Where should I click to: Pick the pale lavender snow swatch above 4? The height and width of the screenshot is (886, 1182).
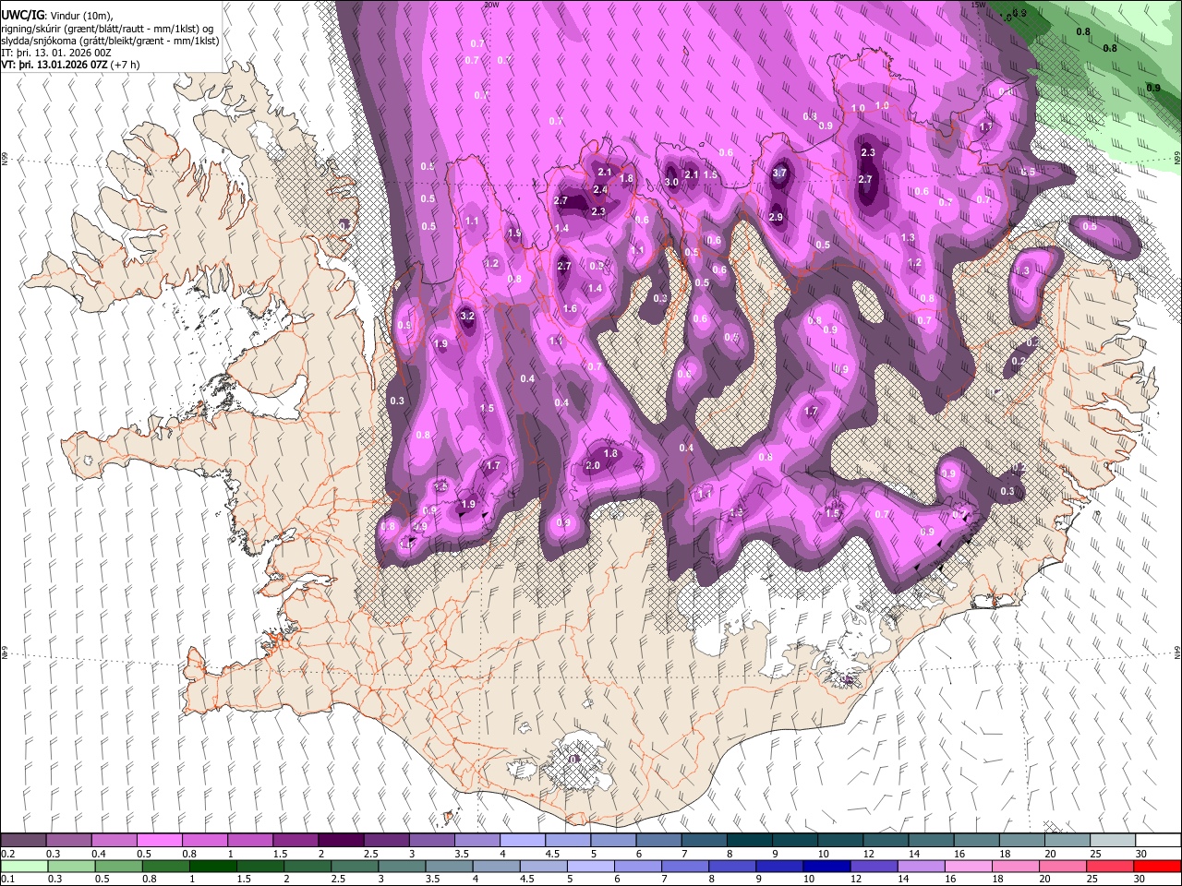pos(522,841)
